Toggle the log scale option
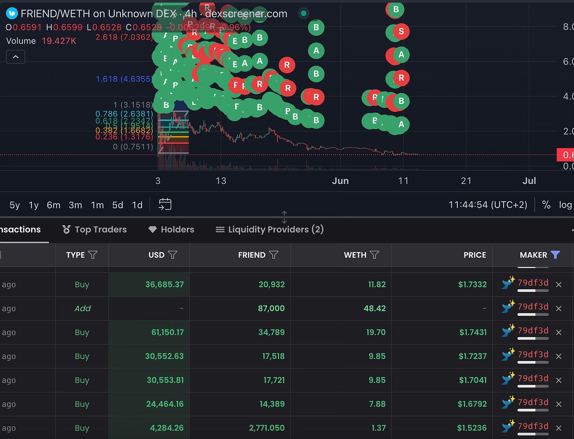The height and width of the screenshot is (439, 574). pyautogui.click(x=565, y=205)
